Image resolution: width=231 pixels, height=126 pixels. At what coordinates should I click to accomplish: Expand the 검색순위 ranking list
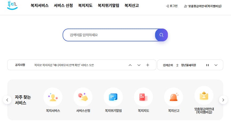[216, 65]
